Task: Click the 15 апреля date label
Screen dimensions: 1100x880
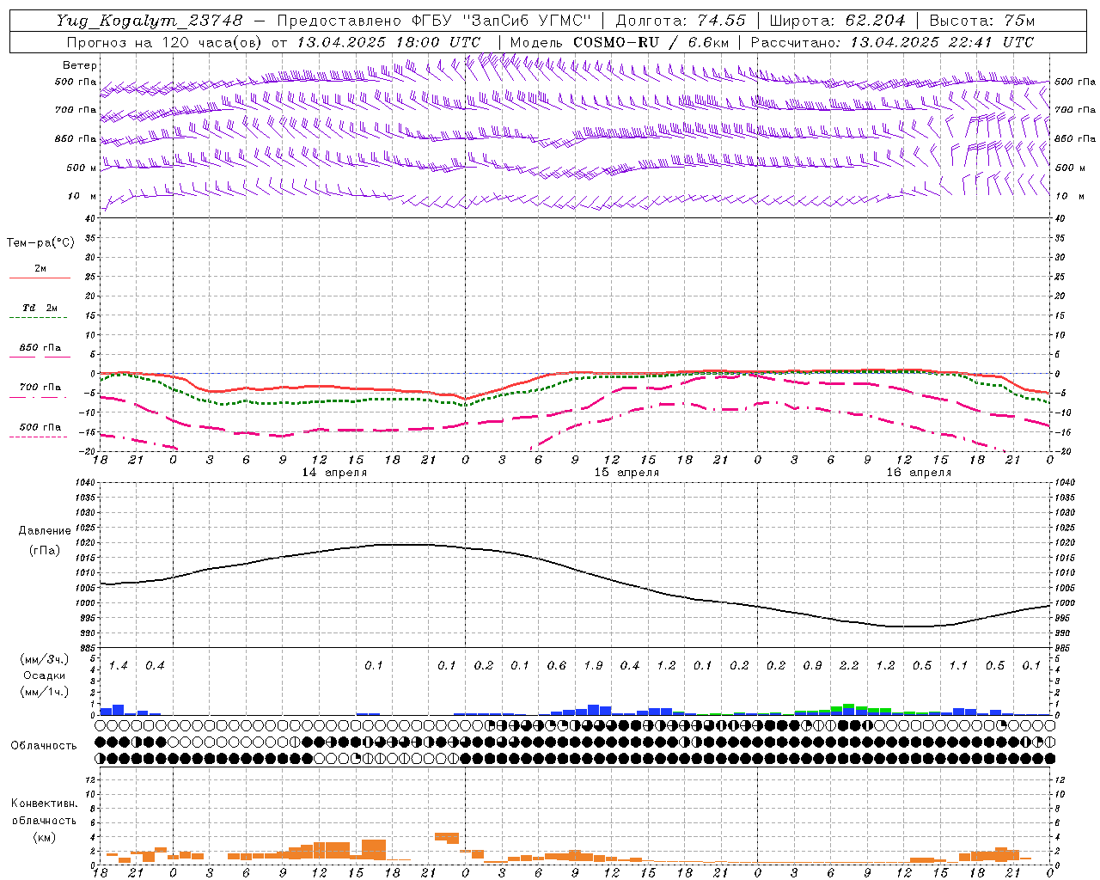Action: coord(626,473)
